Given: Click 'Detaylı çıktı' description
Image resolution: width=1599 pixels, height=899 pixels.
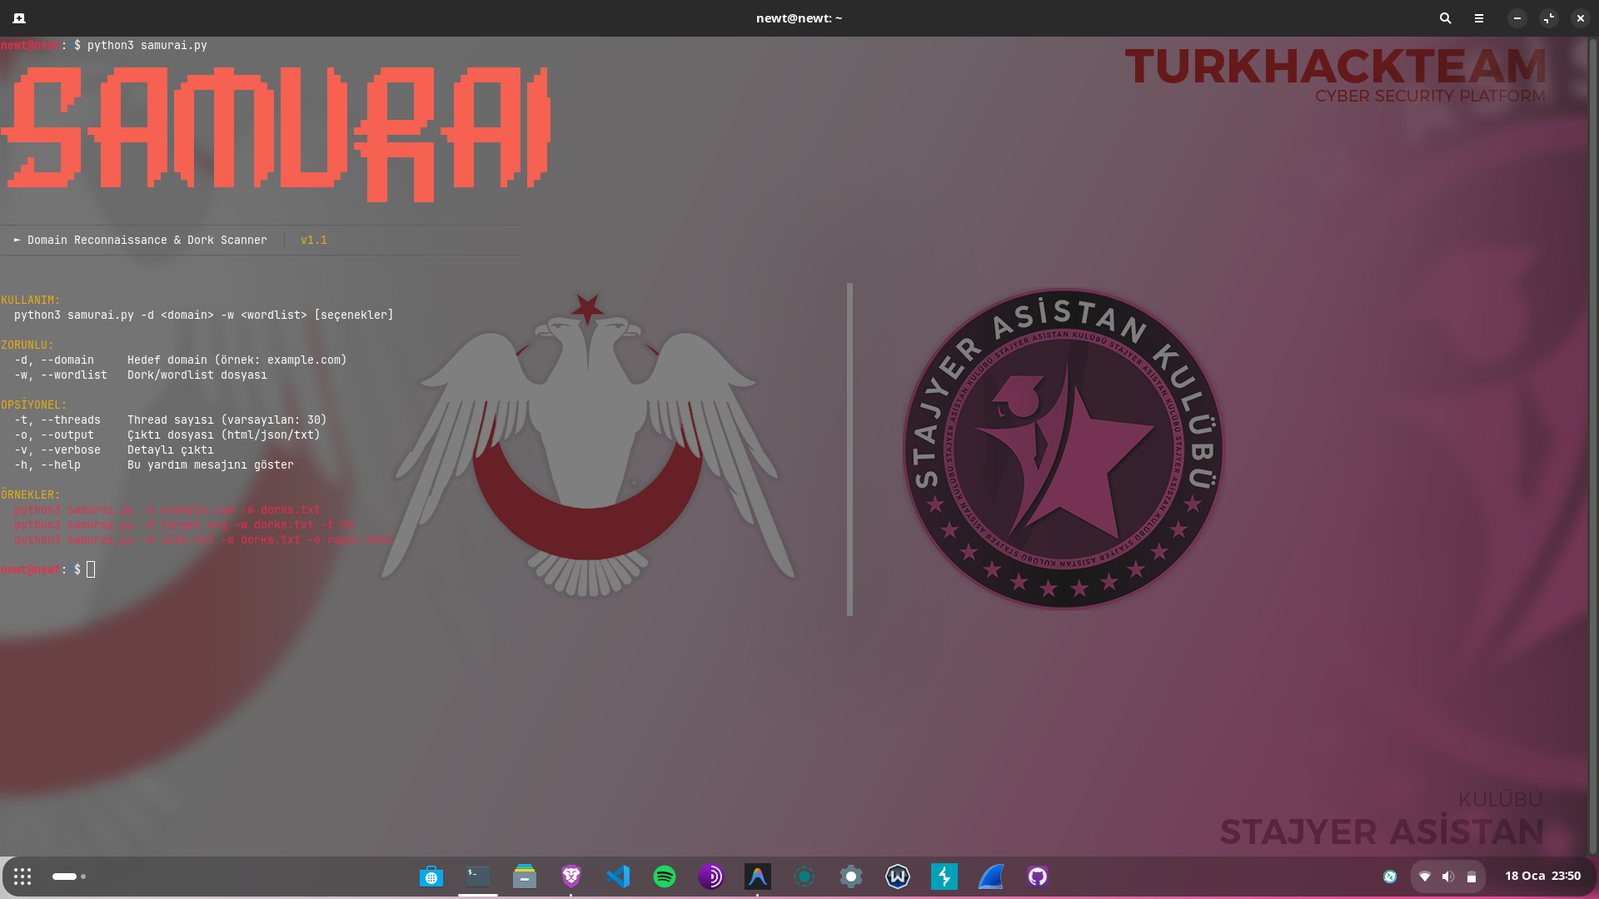Looking at the screenshot, I should [x=171, y=450].
